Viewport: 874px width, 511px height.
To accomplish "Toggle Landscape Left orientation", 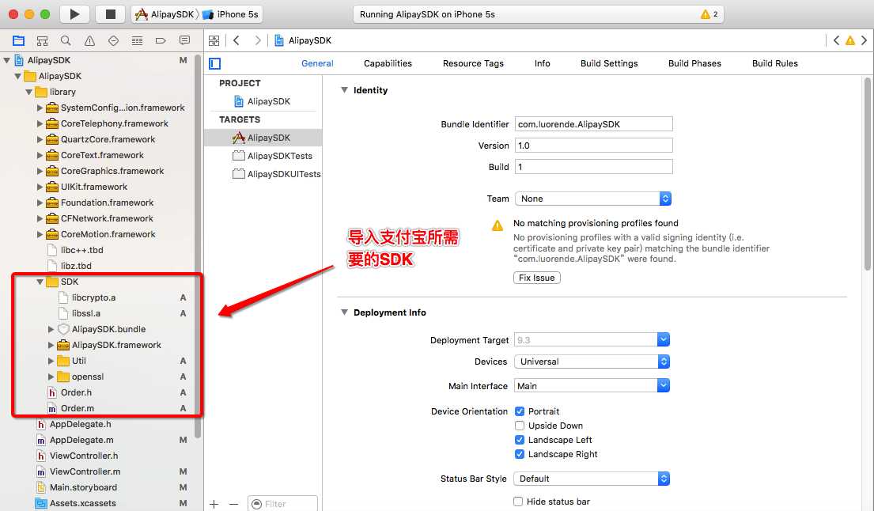I will click(520, 440).
